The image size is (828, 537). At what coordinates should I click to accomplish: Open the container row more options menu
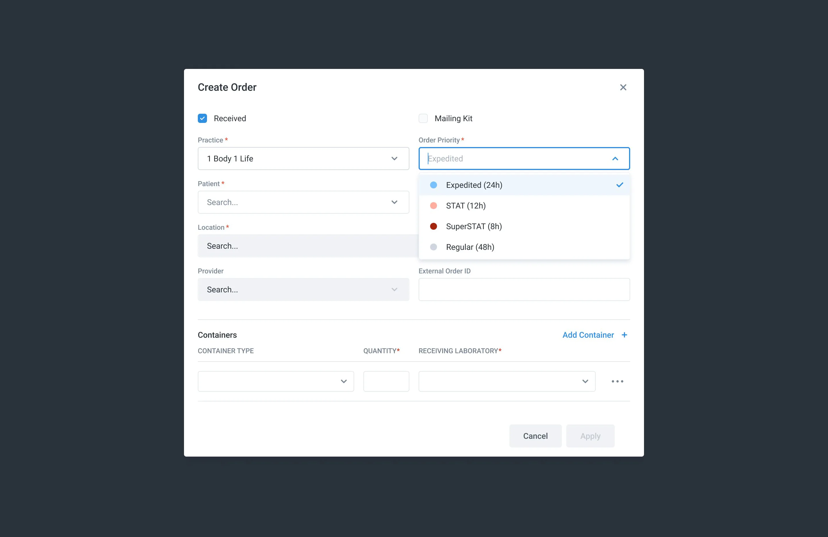618,381
